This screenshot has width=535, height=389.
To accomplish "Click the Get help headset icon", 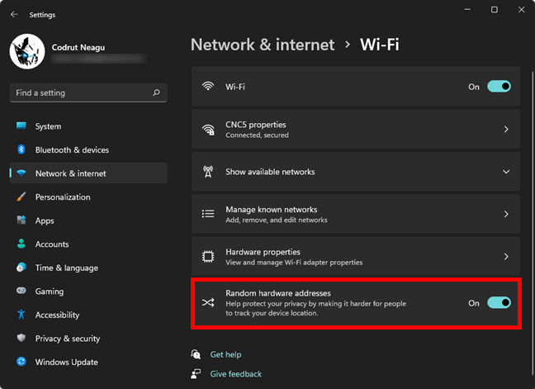I will click(196, 354).
